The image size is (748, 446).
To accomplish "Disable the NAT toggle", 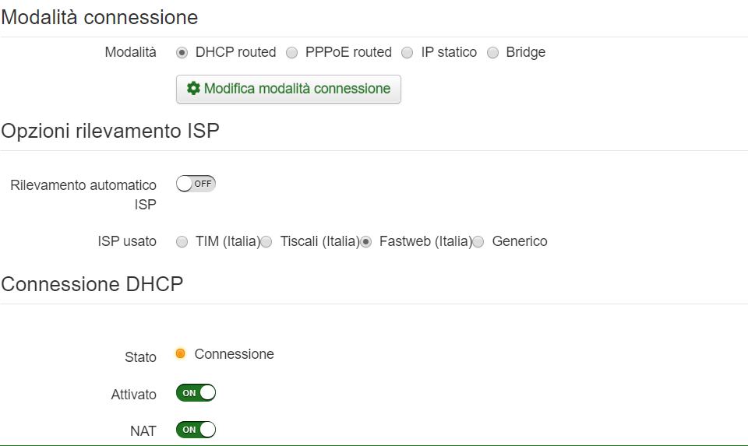I will [196, 430].
